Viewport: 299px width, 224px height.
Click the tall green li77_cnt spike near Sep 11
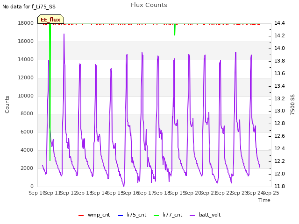point(50,92)
